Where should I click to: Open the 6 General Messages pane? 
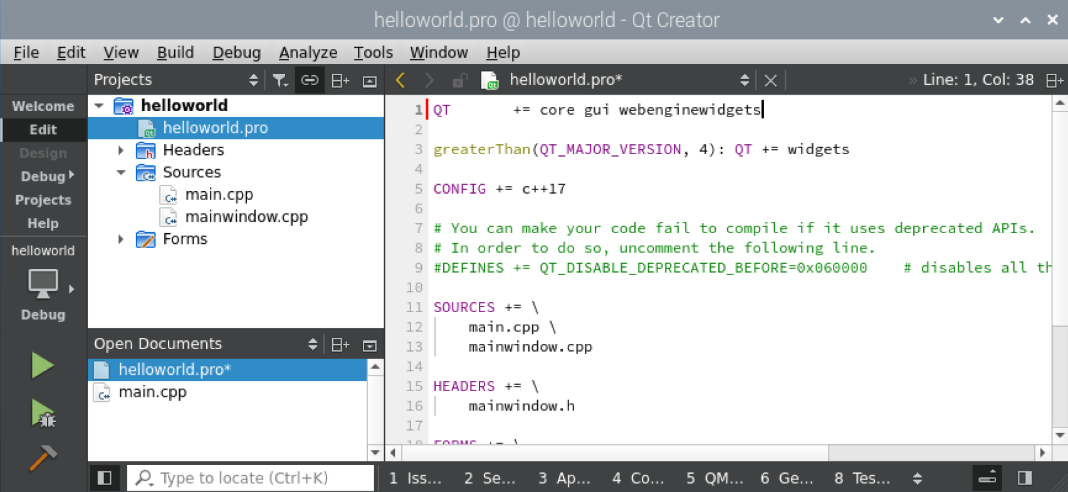pyautogui.click(x=787, y=478)
